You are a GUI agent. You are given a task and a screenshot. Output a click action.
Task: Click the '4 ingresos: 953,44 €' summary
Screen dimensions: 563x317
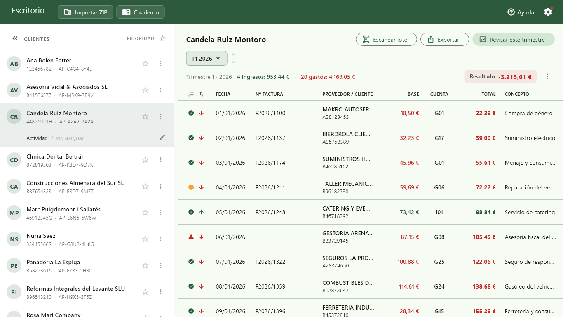click(263, 77)
